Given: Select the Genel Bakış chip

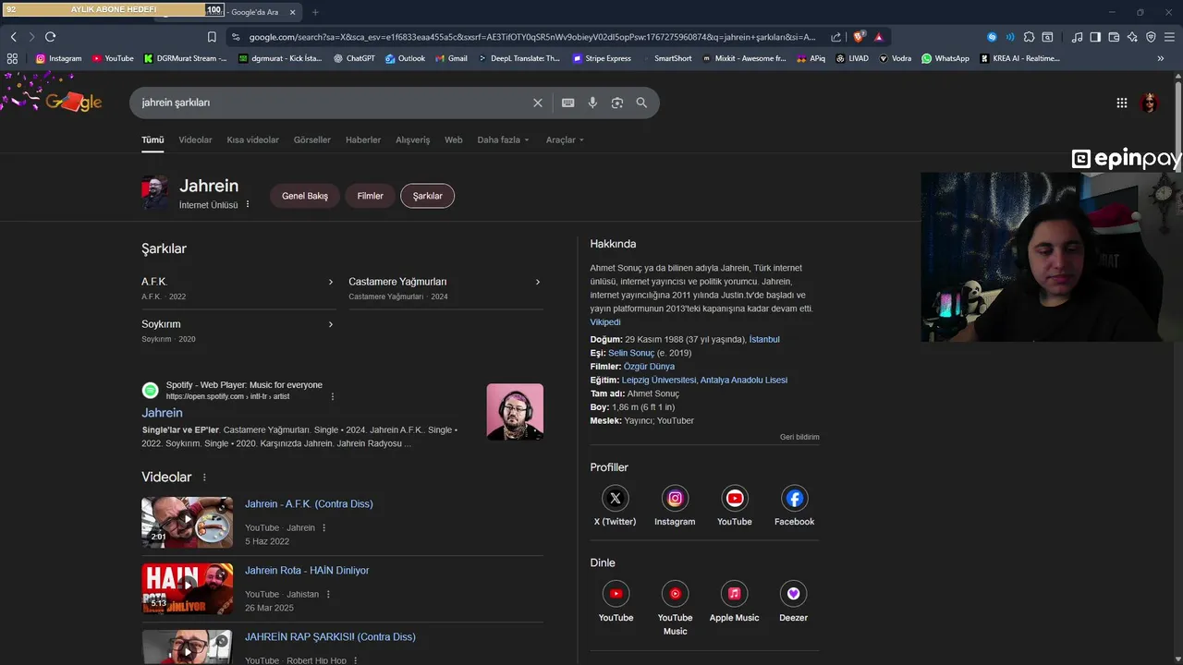Looking at the screenshot, I should click(305, 196).
